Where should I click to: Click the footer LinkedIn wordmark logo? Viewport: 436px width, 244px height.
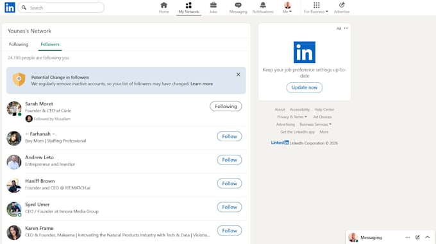280,143
